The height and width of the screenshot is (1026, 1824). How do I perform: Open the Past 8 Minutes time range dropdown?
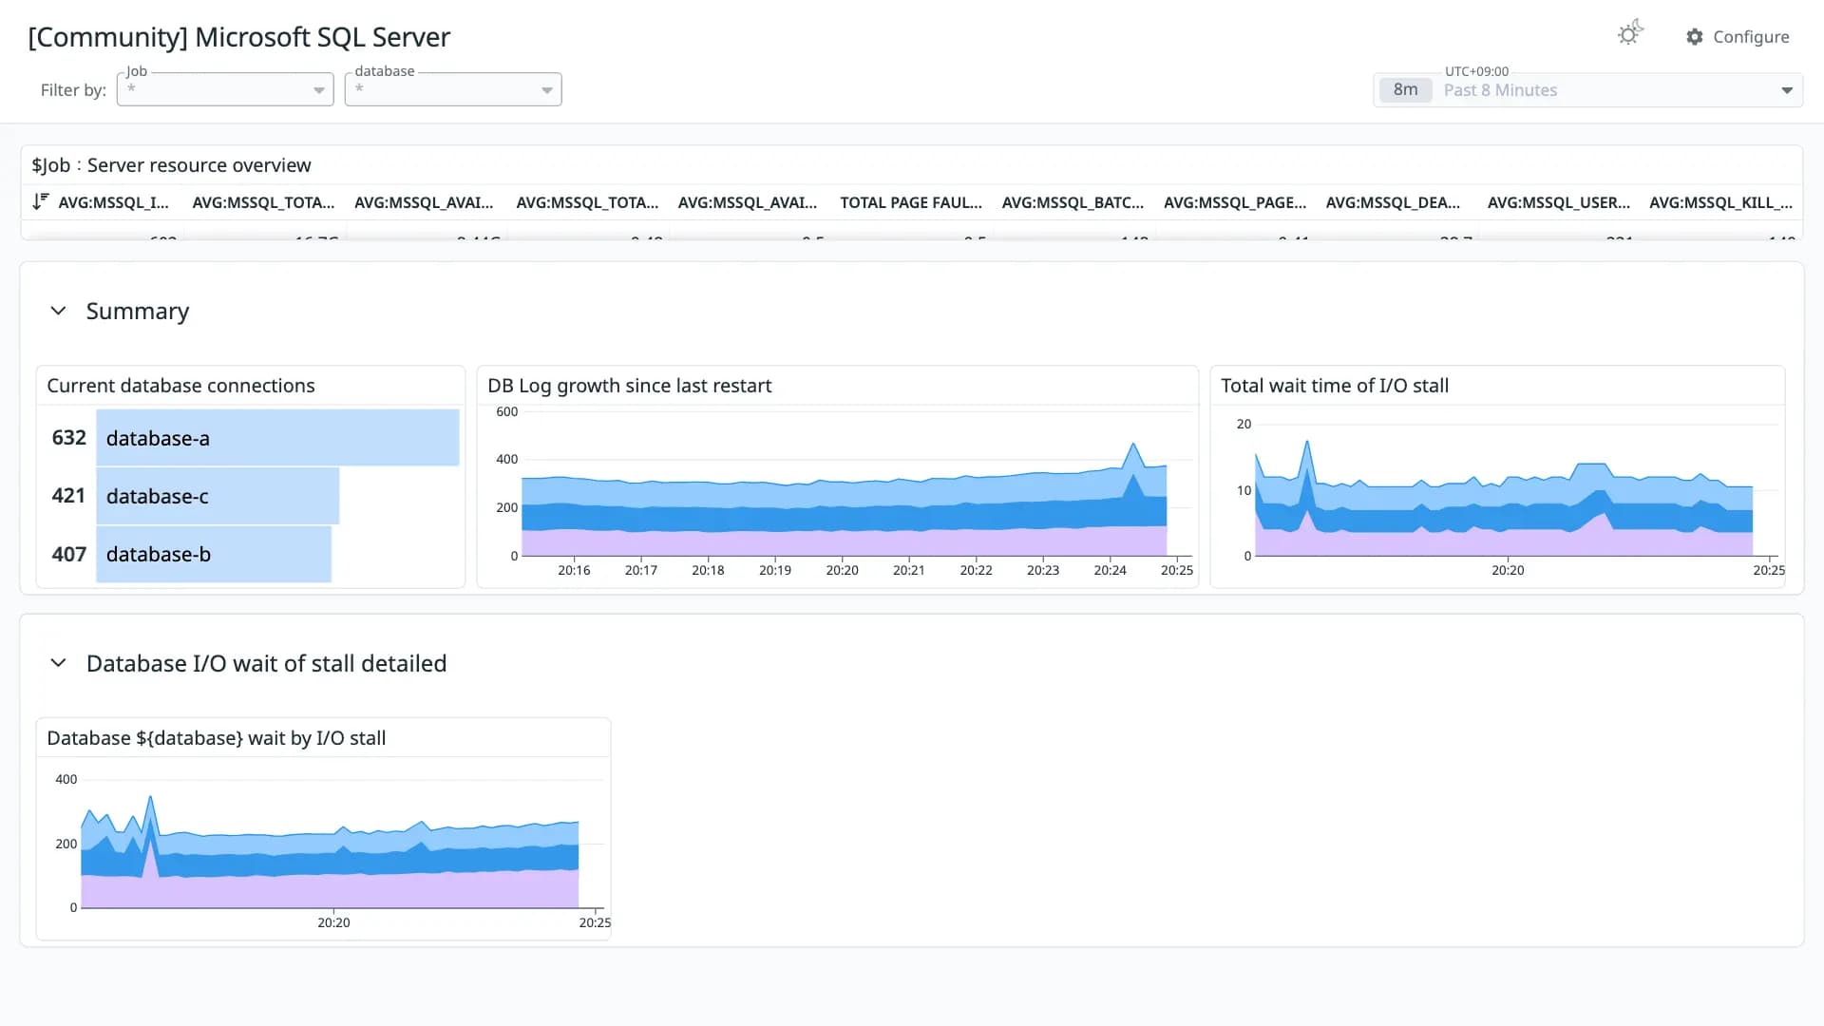pos(1587,90)
